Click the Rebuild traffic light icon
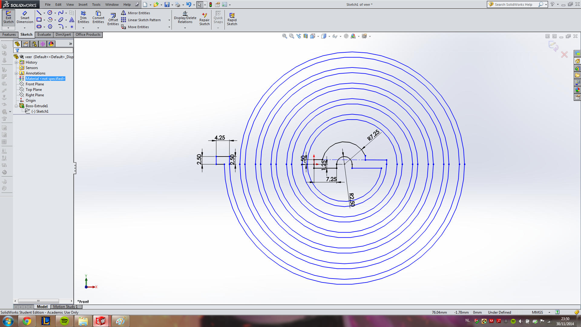Image resolution: width=581 pixels, height=327 pixels. pos(211,5)
